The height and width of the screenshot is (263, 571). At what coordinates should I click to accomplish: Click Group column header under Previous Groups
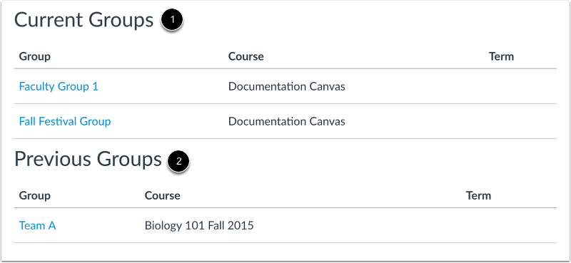pos(34,195)
